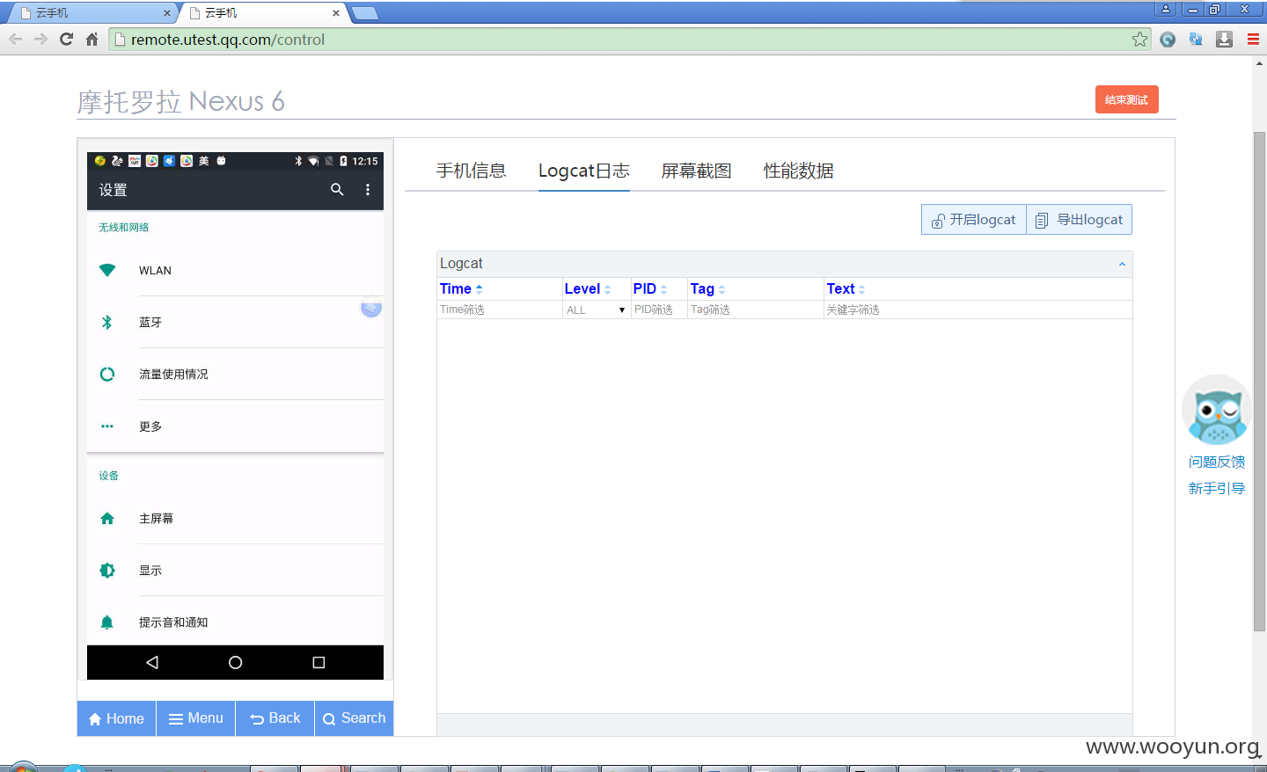Select the Logcat日志 tab
The image size is (1267, 772).
pos(584,171)
